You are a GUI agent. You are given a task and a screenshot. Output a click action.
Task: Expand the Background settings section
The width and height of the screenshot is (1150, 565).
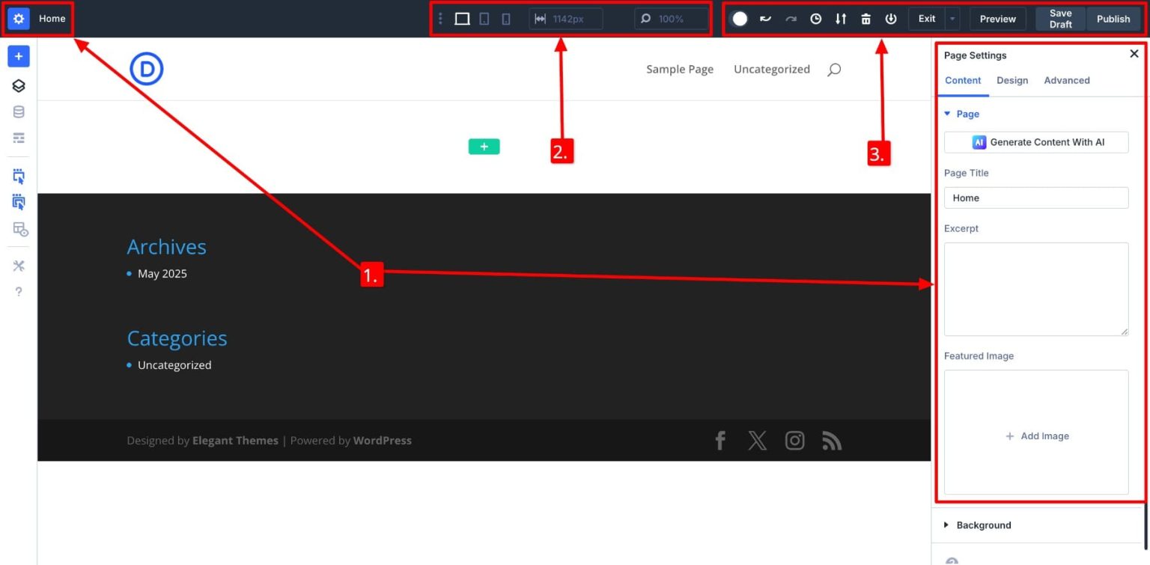[x=983, y=525]
